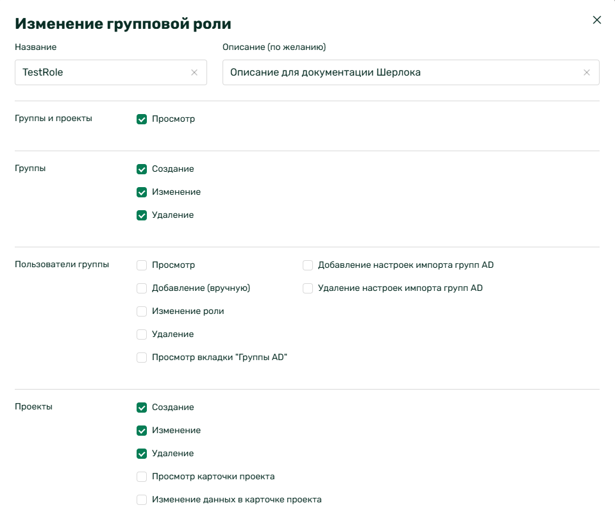Enable Просмотр under Пользователи группы
615x528 pixels.
[142, 265]
